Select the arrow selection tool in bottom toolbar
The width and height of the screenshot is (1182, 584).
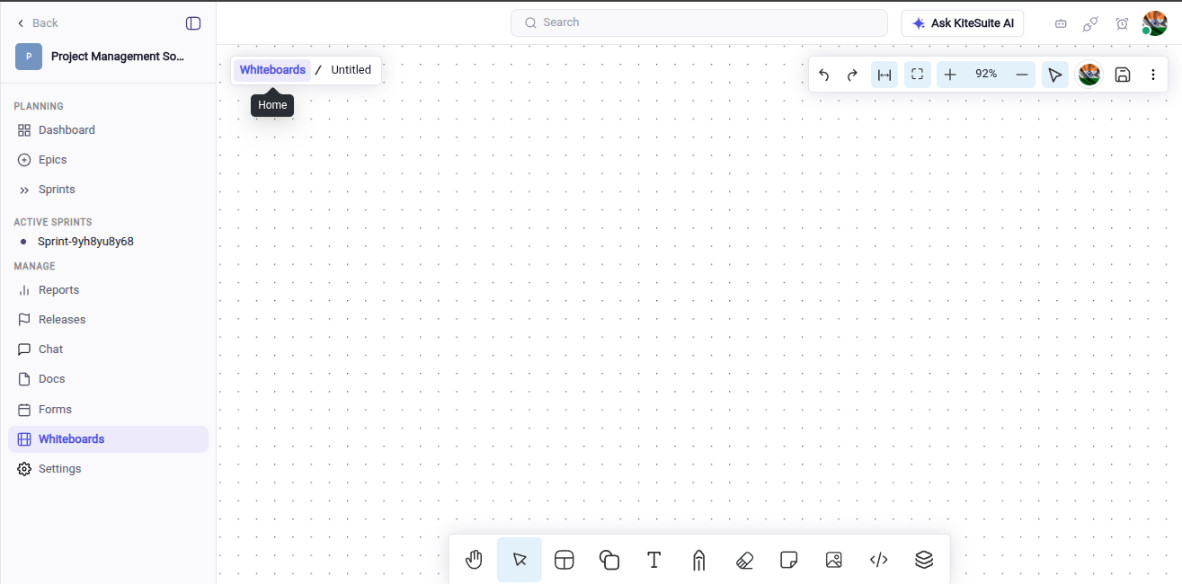[520, 560]
